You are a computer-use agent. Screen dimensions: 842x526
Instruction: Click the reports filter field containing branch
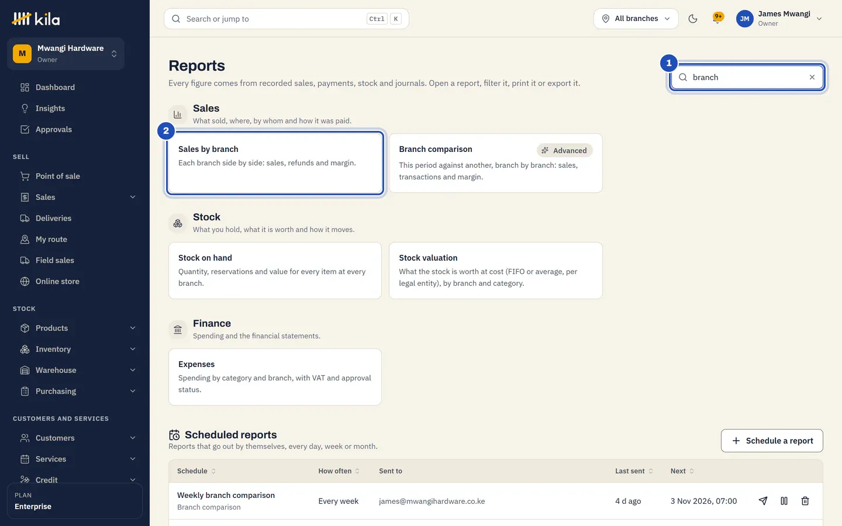tap(747, 77)
